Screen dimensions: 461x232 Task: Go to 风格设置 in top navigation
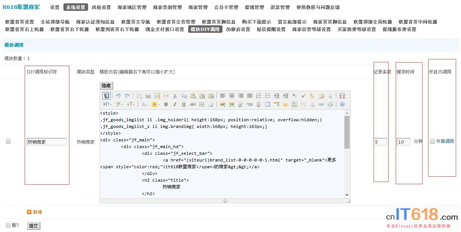[101, 7]
